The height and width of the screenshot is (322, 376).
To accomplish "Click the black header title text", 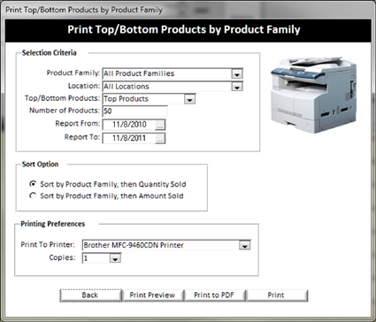I will (x=184, y=30).
